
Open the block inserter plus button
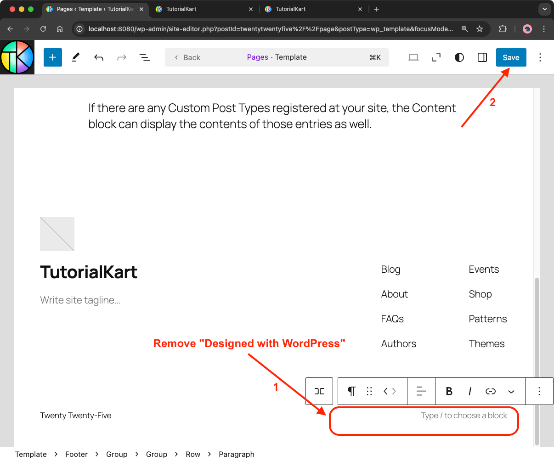tap(53, 57)
